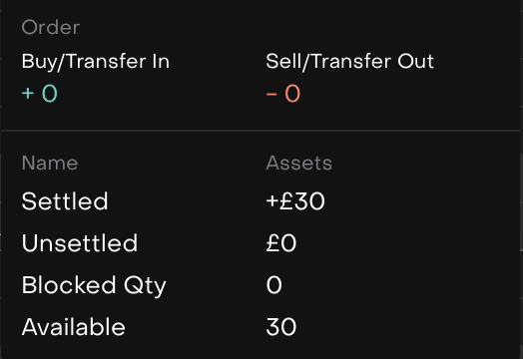This screenshot has height=359, width=523.
Task: Click the Assets column header
Action: (298, 163)
